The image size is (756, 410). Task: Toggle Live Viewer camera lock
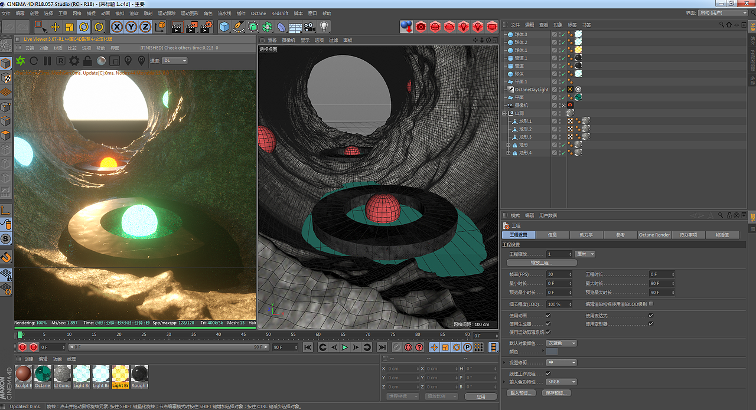coord(87,61)
